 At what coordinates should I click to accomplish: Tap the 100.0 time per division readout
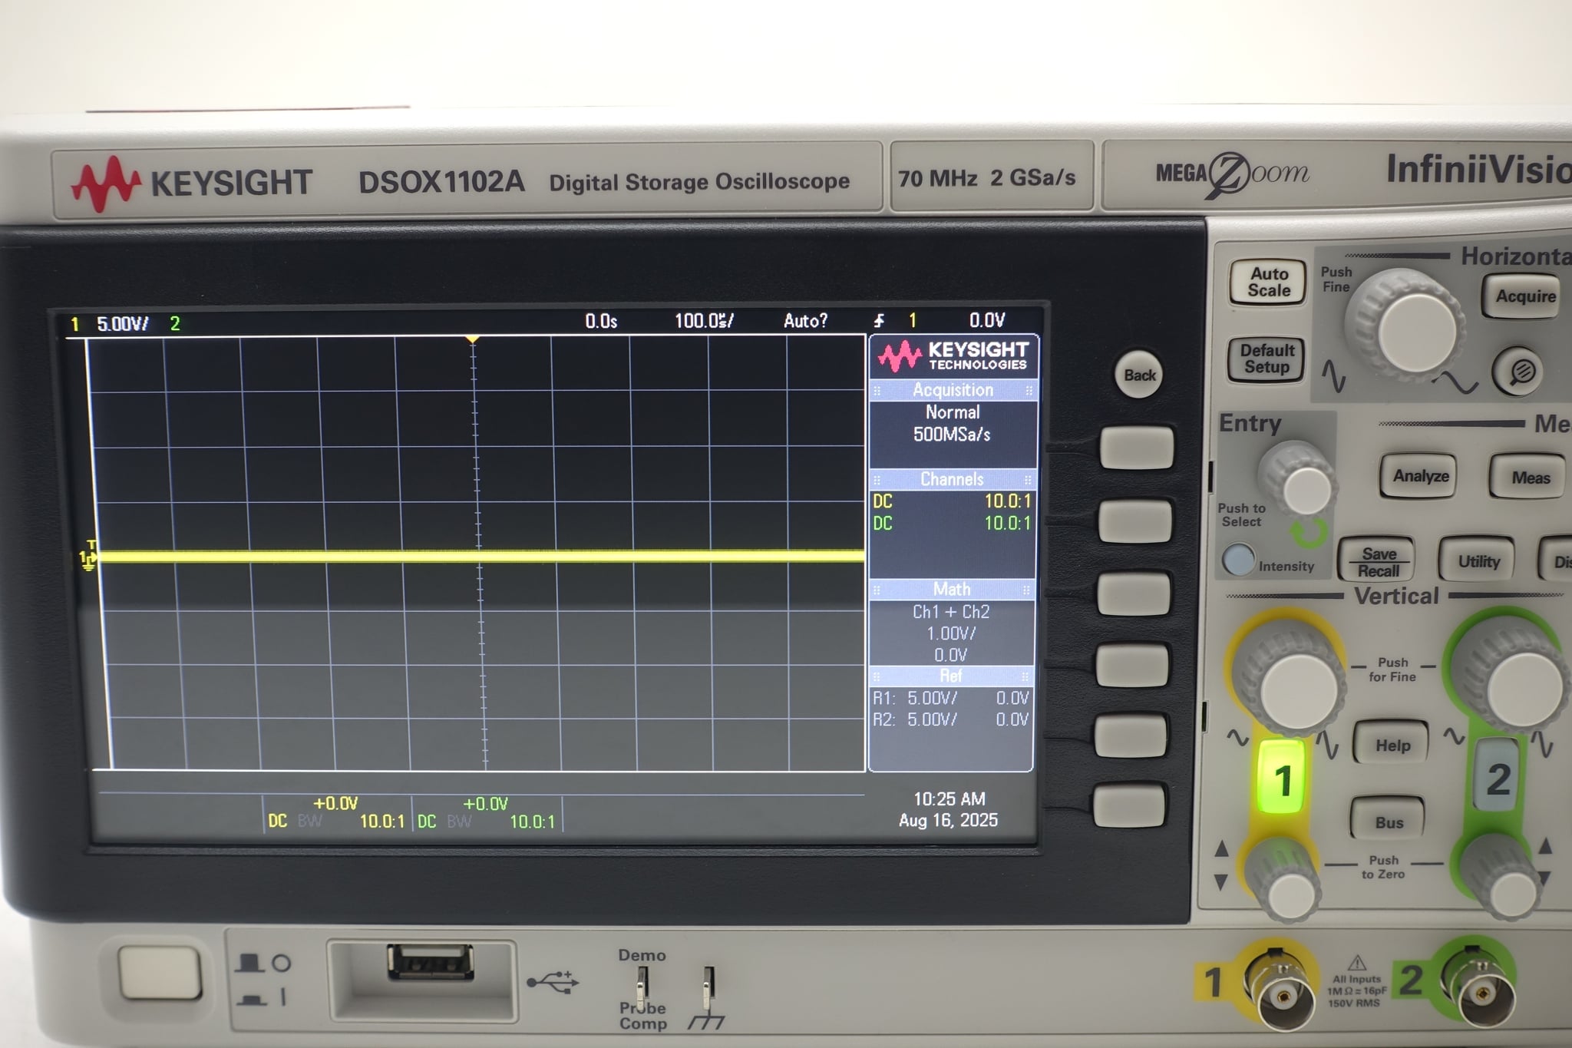tap(704, 320)
